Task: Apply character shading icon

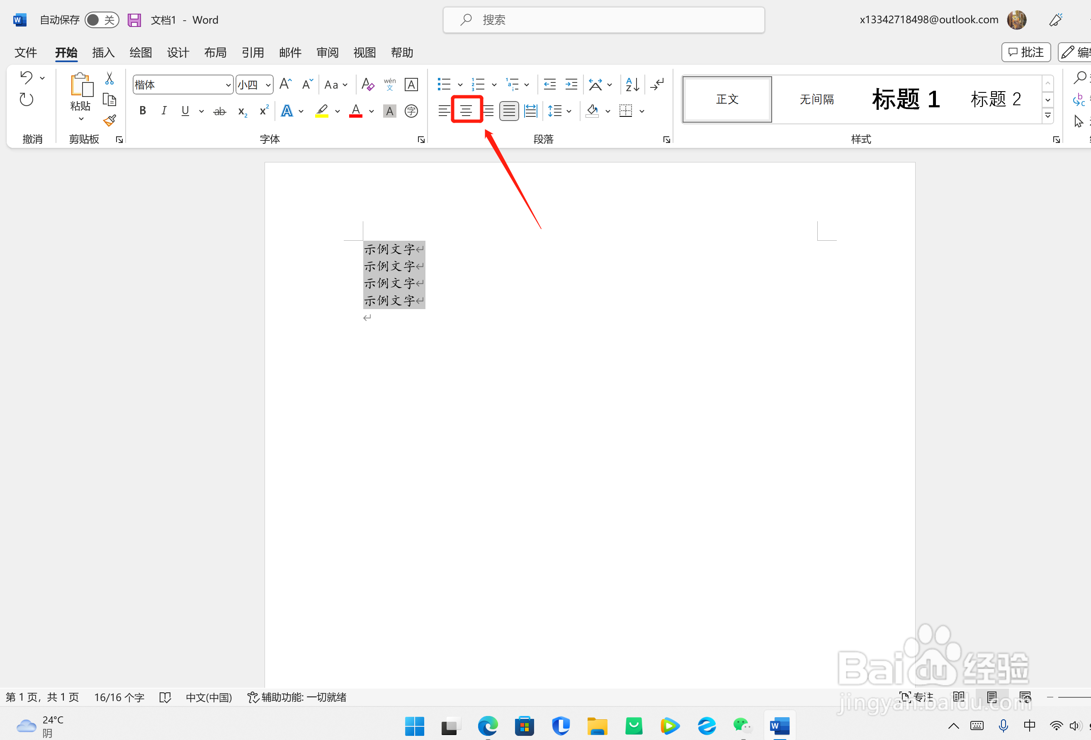Action: [390, 111]
